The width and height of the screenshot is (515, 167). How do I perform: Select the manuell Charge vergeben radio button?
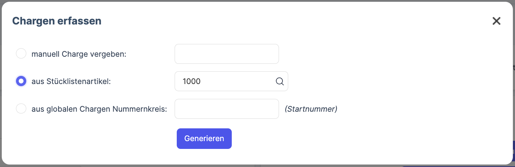pyautogui.click(x=21, y=54)
